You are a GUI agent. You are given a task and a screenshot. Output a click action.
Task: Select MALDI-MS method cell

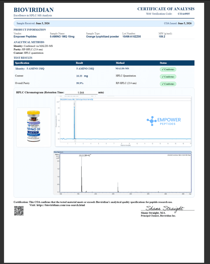tap(122, 69)
